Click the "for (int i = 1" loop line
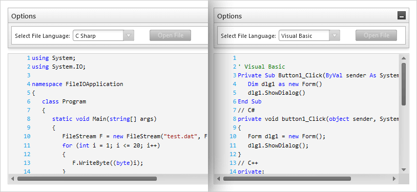This screenshot has width=417, height=192. point(111,145)
